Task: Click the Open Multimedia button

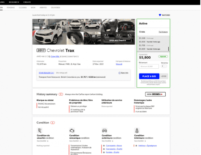Action: (118, 41)
